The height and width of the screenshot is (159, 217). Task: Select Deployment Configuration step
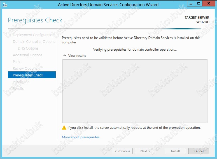(34, 35)
